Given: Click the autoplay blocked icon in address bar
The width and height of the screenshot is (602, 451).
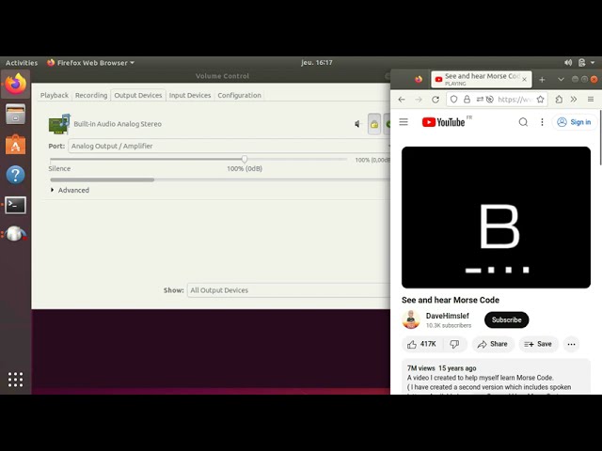Looking at the screenshot, I should click(x=489, y=100).
